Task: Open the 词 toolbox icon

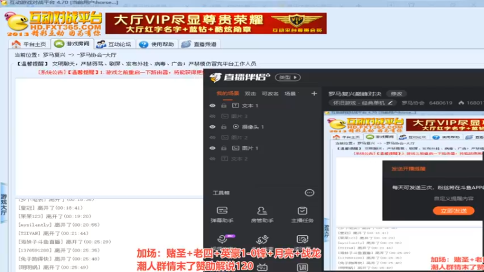Action: coord(302,267)
